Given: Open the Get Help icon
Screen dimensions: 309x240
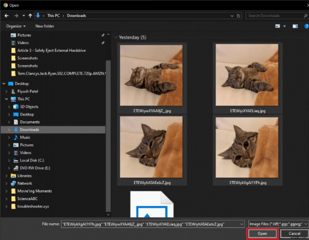Looking at the screenshot, I should [x=306, y=26].
